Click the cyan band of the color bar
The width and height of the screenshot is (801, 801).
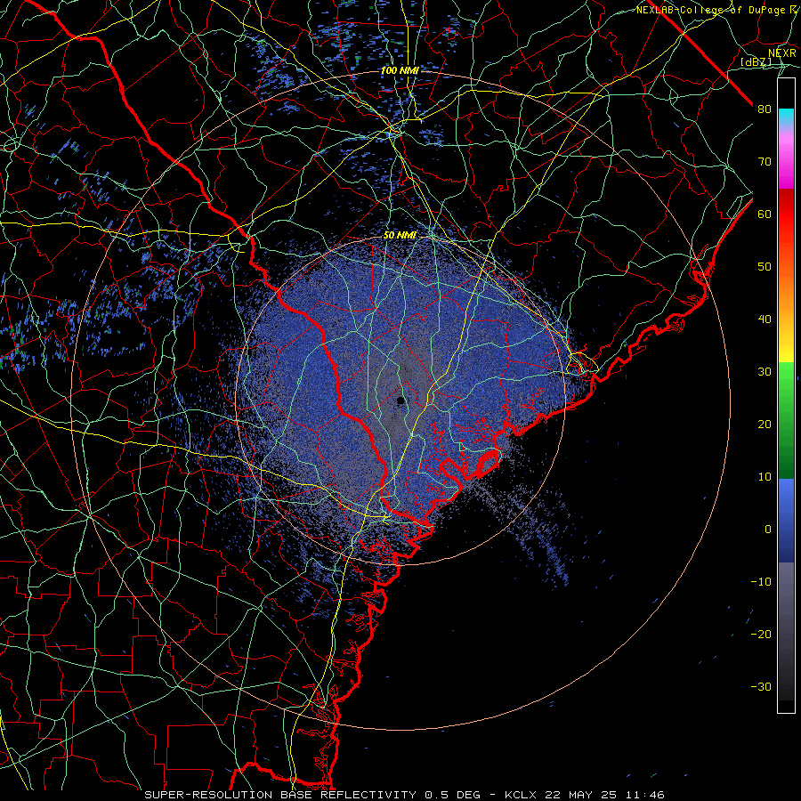[786, 117]
